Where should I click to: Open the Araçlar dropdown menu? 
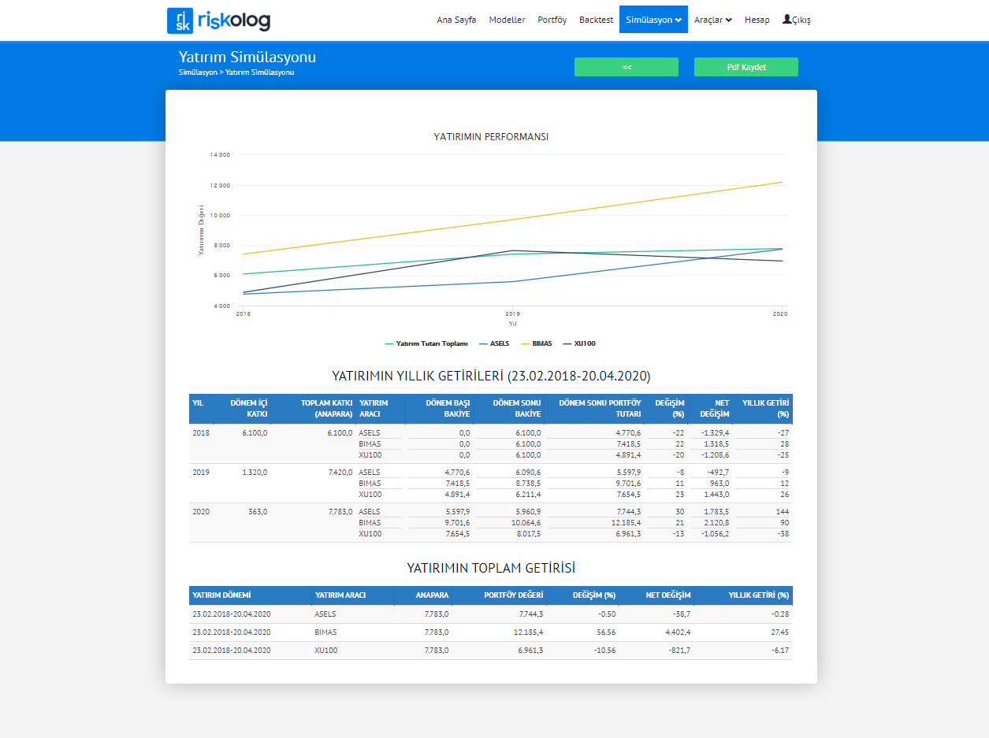tap(712, 20)
